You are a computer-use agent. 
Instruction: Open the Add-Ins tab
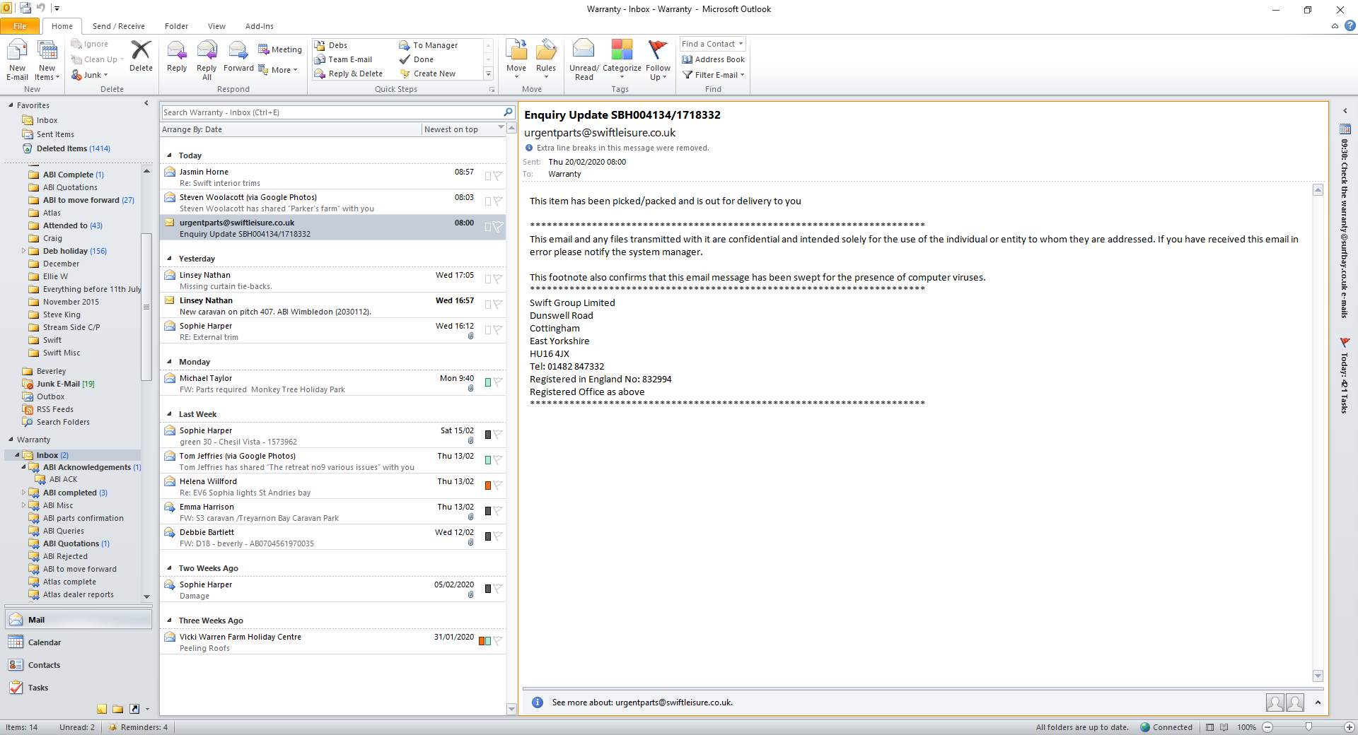point(259,26)
